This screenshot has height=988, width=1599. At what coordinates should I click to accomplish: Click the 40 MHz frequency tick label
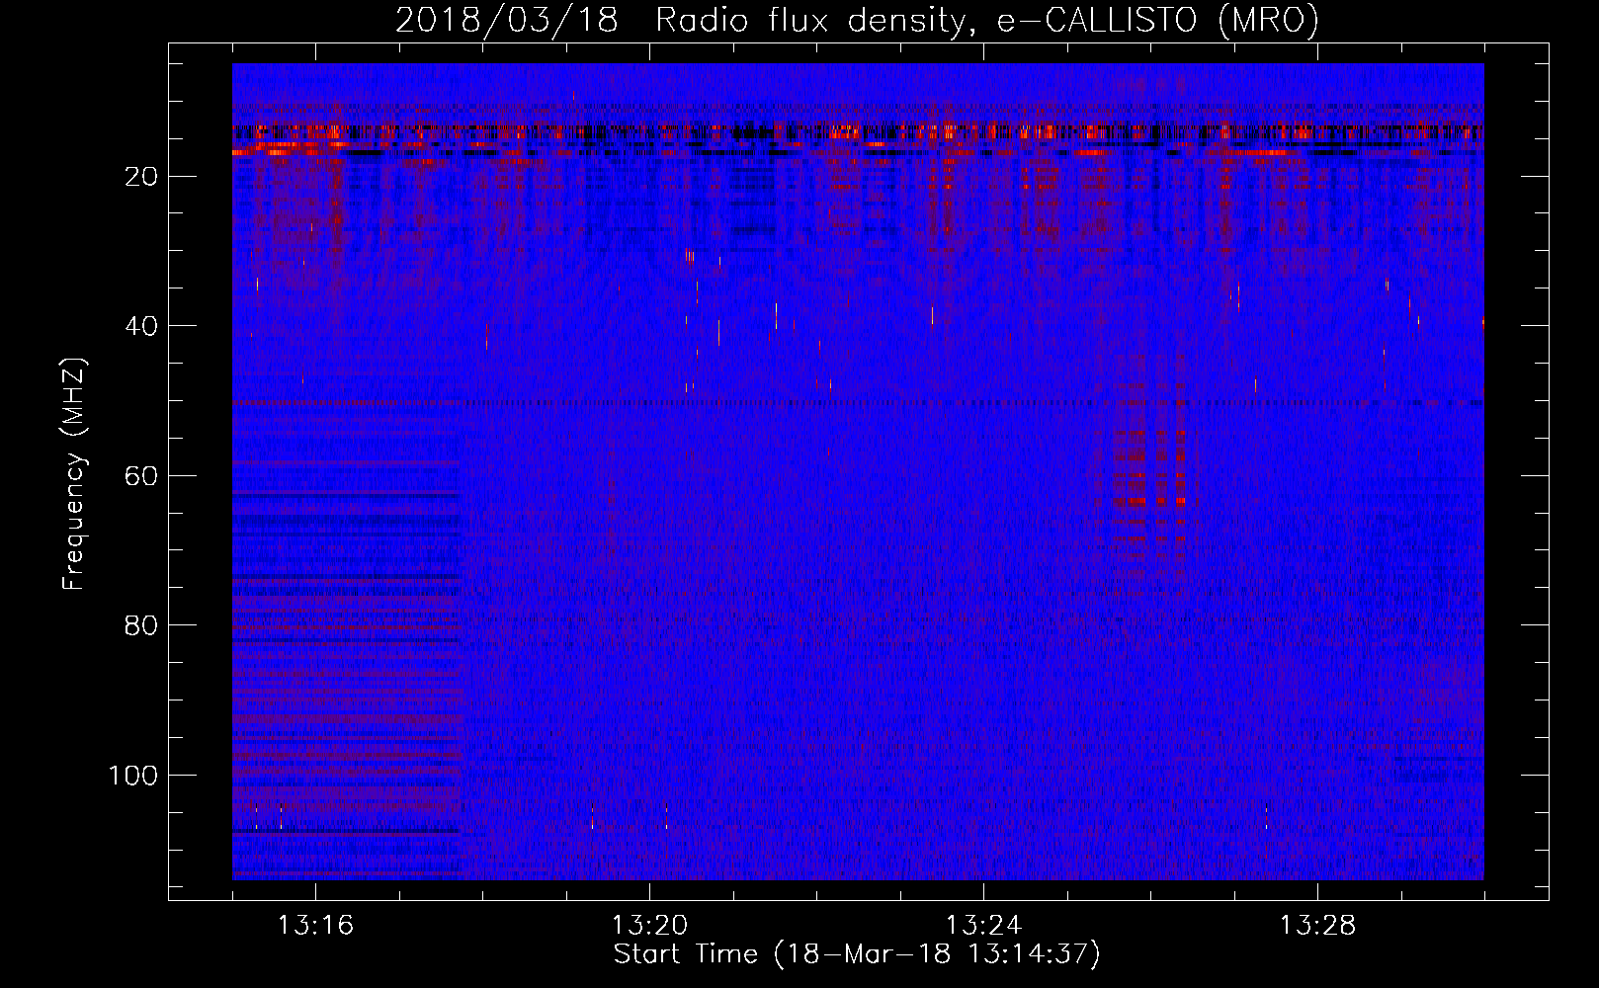(x=142, y=326)
